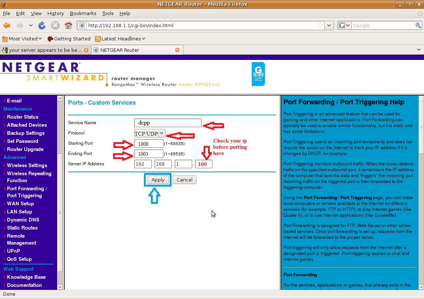This screenshot has height=299, width=424.
Task: Open Knowledge Base link
Action: tap(26, 277)
